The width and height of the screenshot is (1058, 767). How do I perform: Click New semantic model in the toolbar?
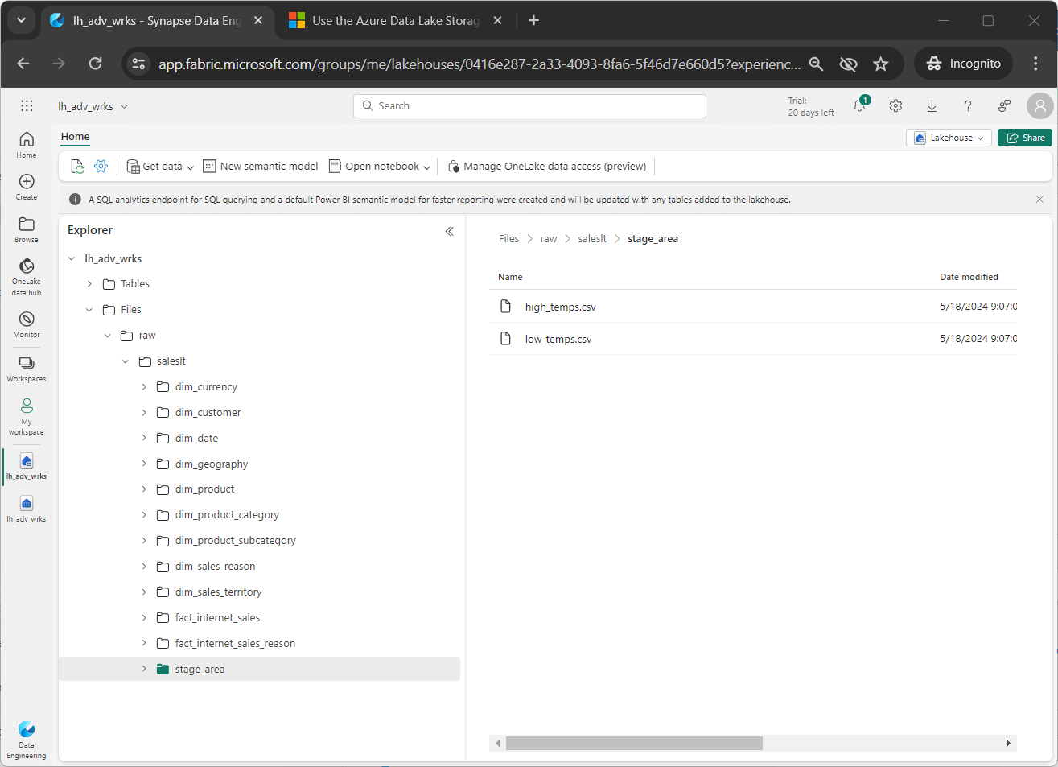pyautogui.click(x=260, y=166)
